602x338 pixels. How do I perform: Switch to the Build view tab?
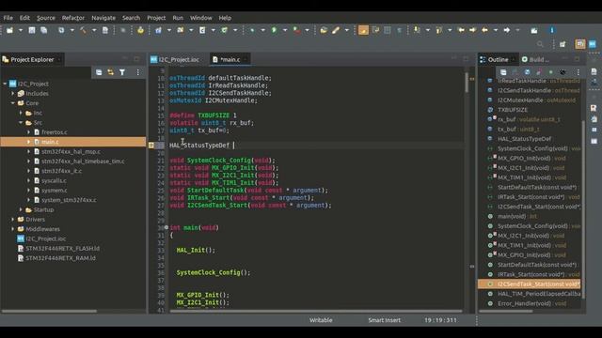(x=535, y=59)
